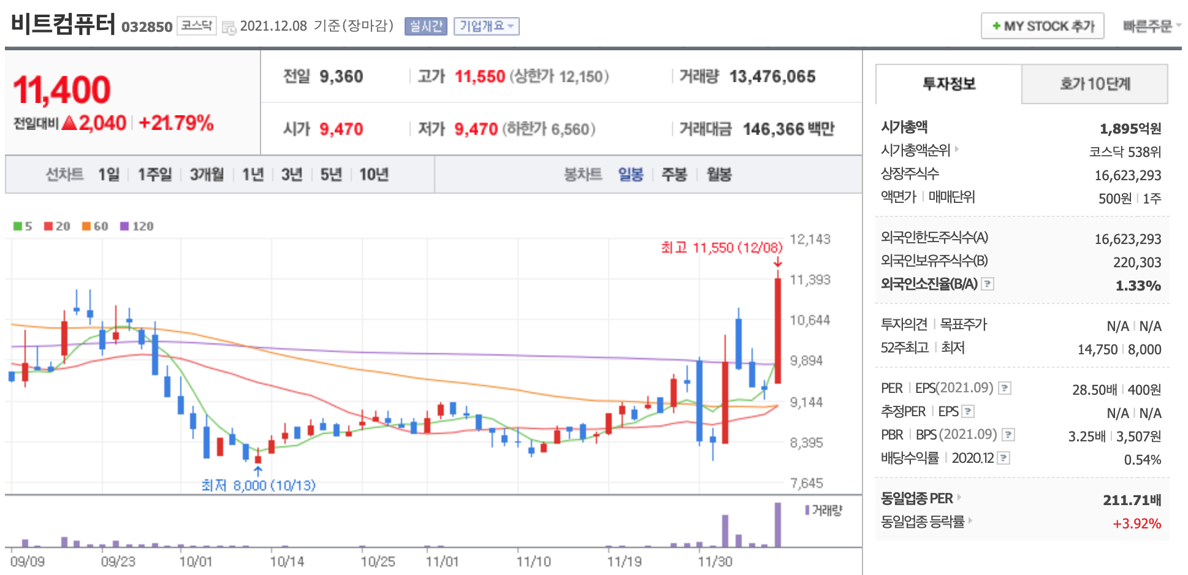Select 주봉 candle chart
Screen dimensions: 1188x575
coord(674,175)
